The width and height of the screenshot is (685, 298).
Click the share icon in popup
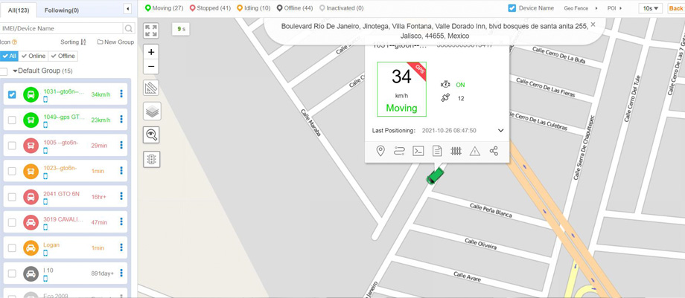click(x=494, y=151)
